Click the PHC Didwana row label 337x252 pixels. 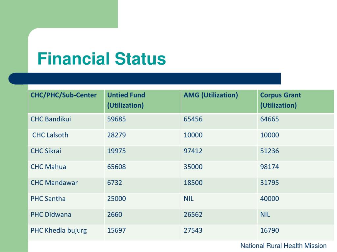pyautogui.click(x=51, y=214)
